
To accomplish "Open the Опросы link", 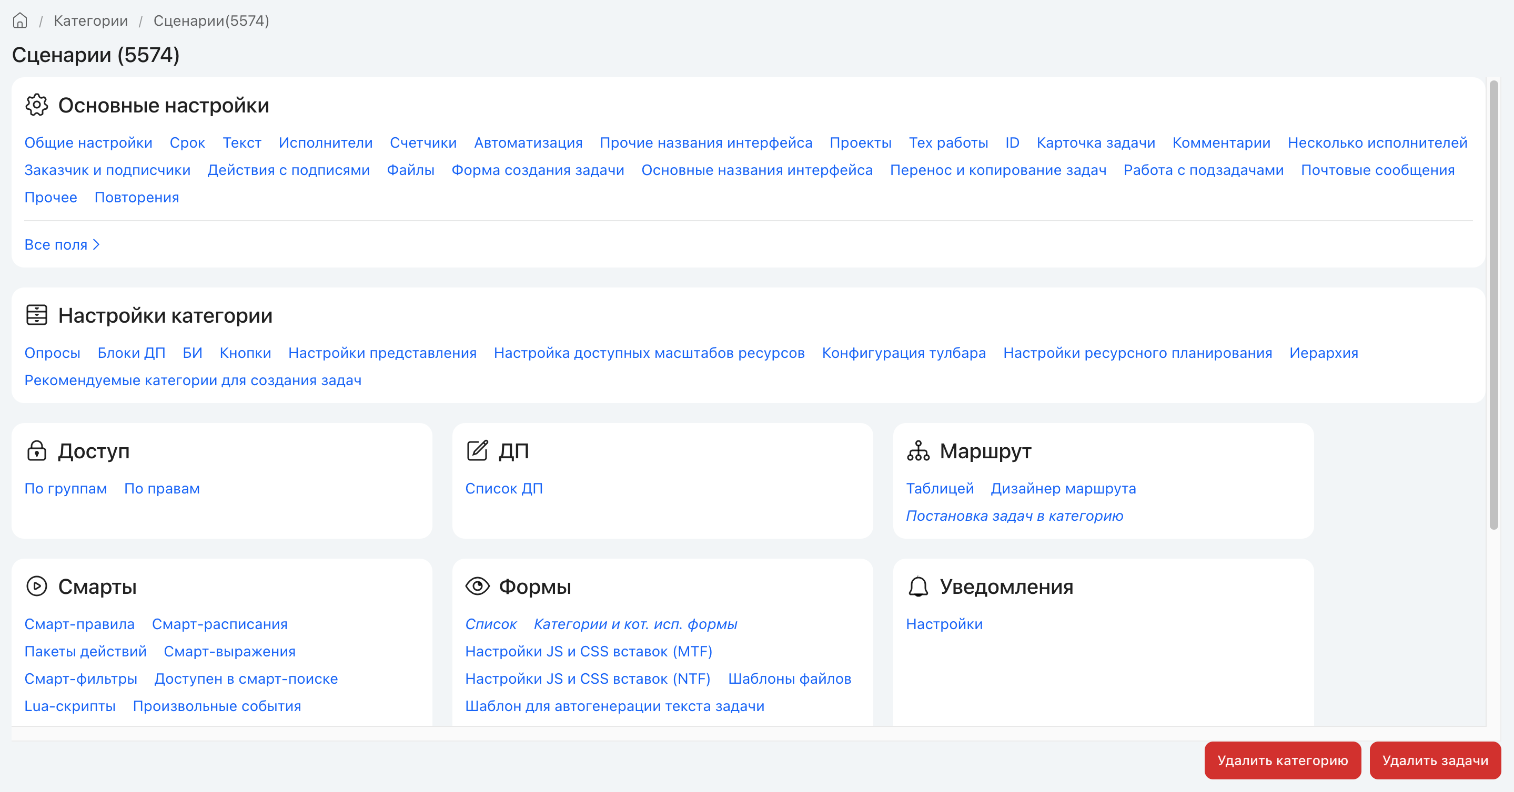I will [52, 353].
